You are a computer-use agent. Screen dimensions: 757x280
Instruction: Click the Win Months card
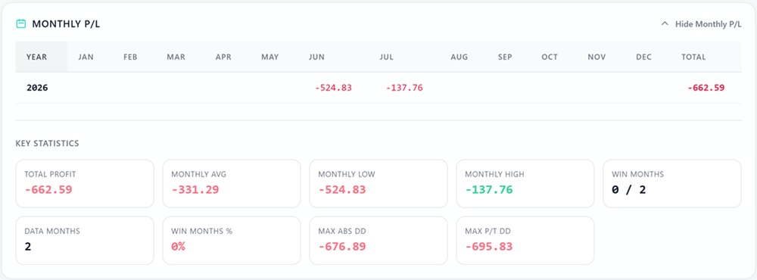[x=672, y=183]
